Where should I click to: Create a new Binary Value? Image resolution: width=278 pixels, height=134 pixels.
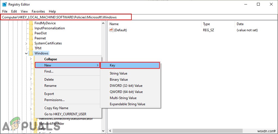[130, 80]
